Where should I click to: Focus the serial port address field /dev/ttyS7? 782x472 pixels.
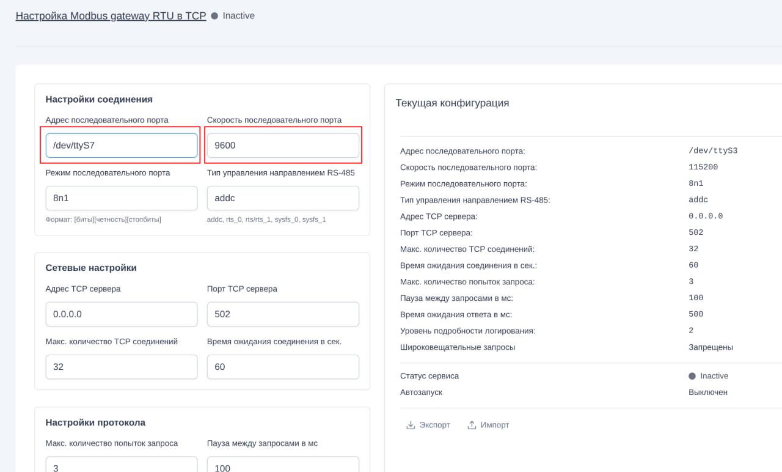(122, 146)
